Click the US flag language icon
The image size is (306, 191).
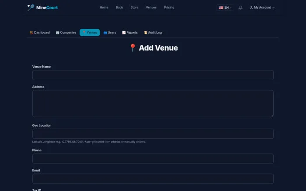tap(221, 7)
